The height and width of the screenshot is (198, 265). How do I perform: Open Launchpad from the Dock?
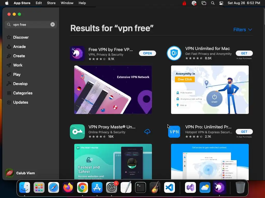39,187
